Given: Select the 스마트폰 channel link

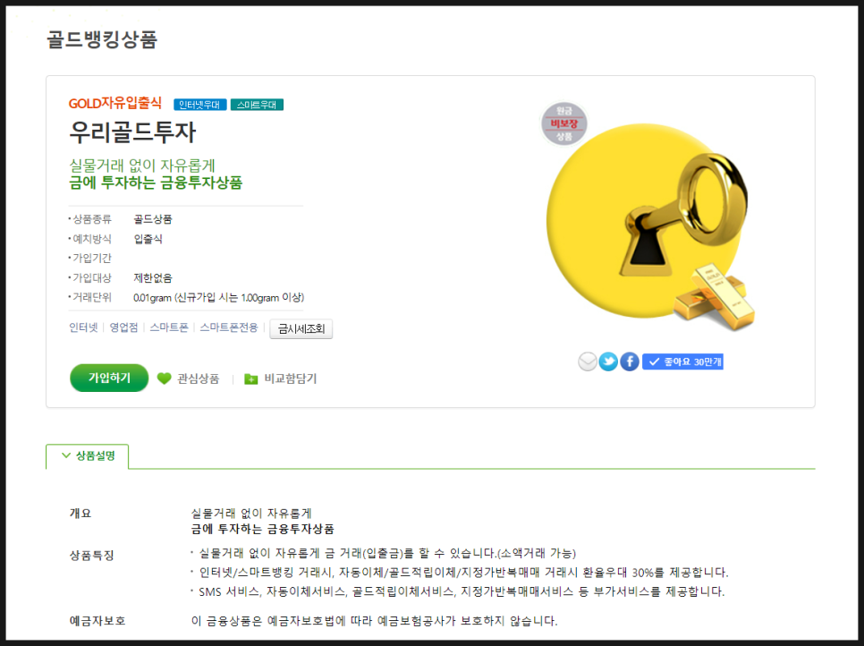Looking at the screenshot, I should click(x=169, y=327).
